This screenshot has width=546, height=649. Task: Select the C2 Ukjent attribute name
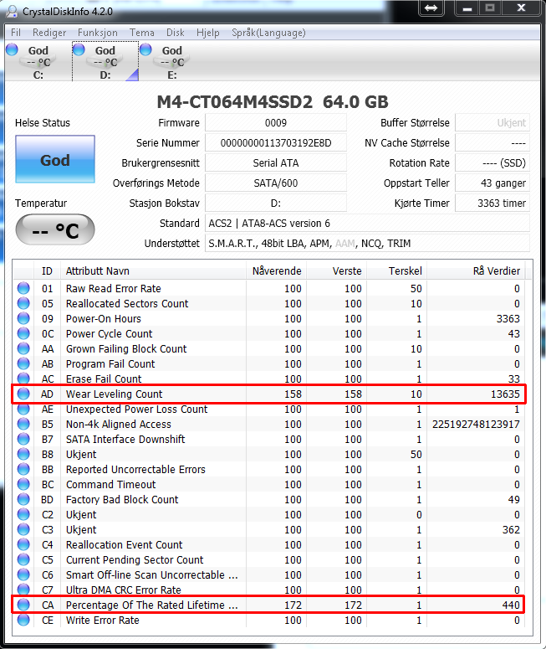(81, 514)
